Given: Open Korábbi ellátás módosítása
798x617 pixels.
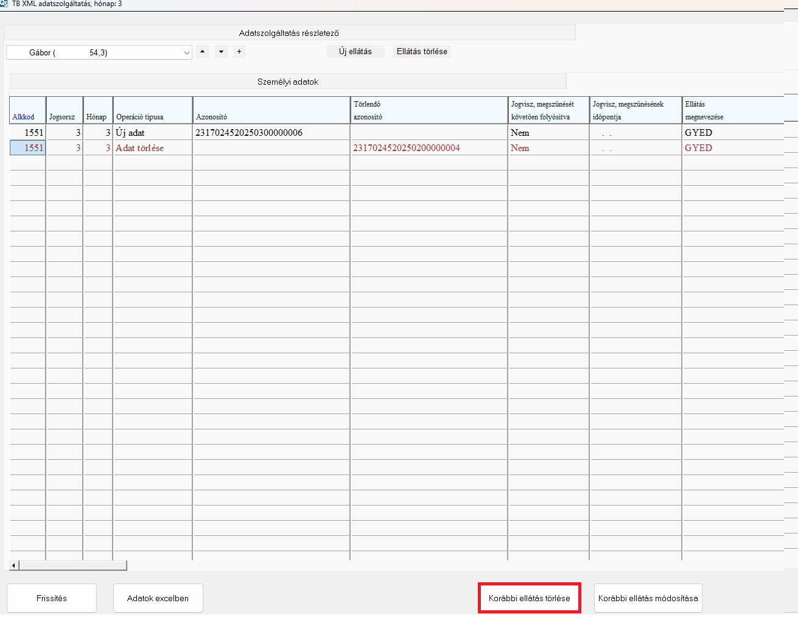Looking at the screenshot, I should coord(648,598).
